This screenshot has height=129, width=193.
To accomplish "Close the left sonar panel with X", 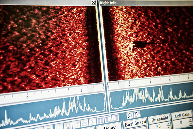I will pos(93,3).
